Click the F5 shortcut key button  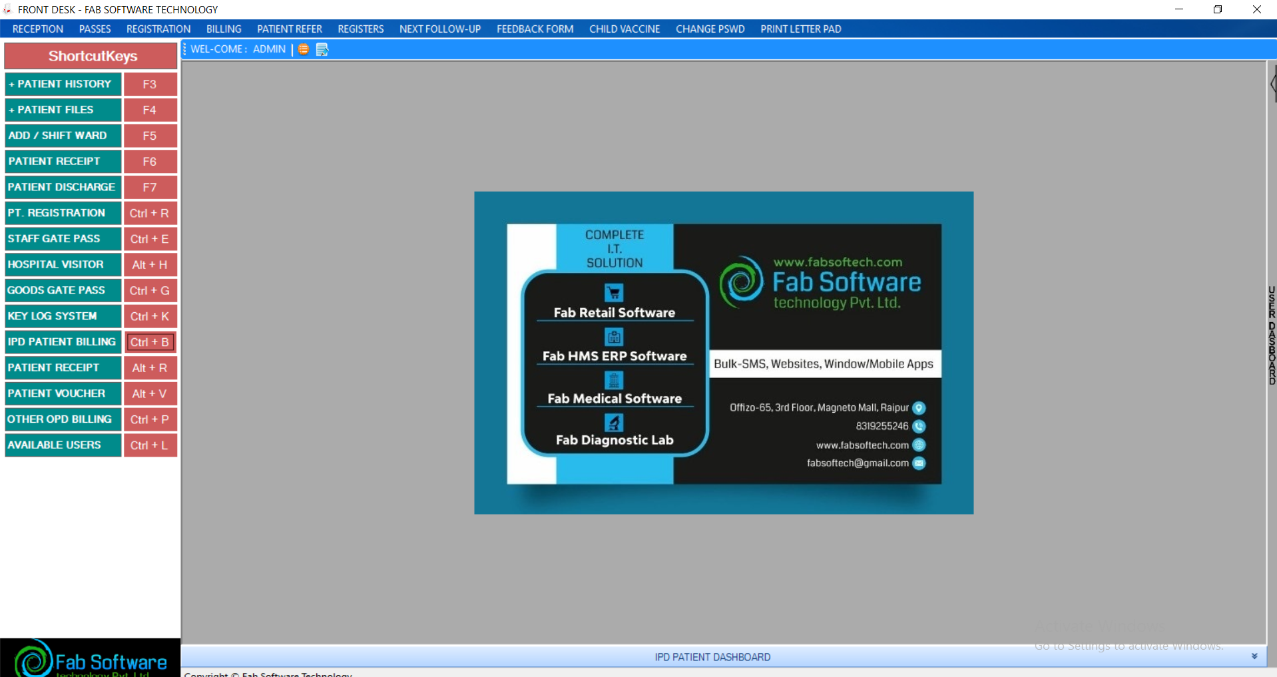tap(150, 136)
